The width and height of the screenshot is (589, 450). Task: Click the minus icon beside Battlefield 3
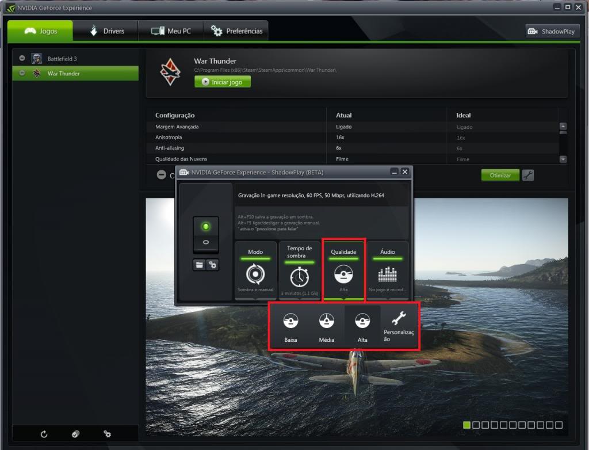pos(22,58)
